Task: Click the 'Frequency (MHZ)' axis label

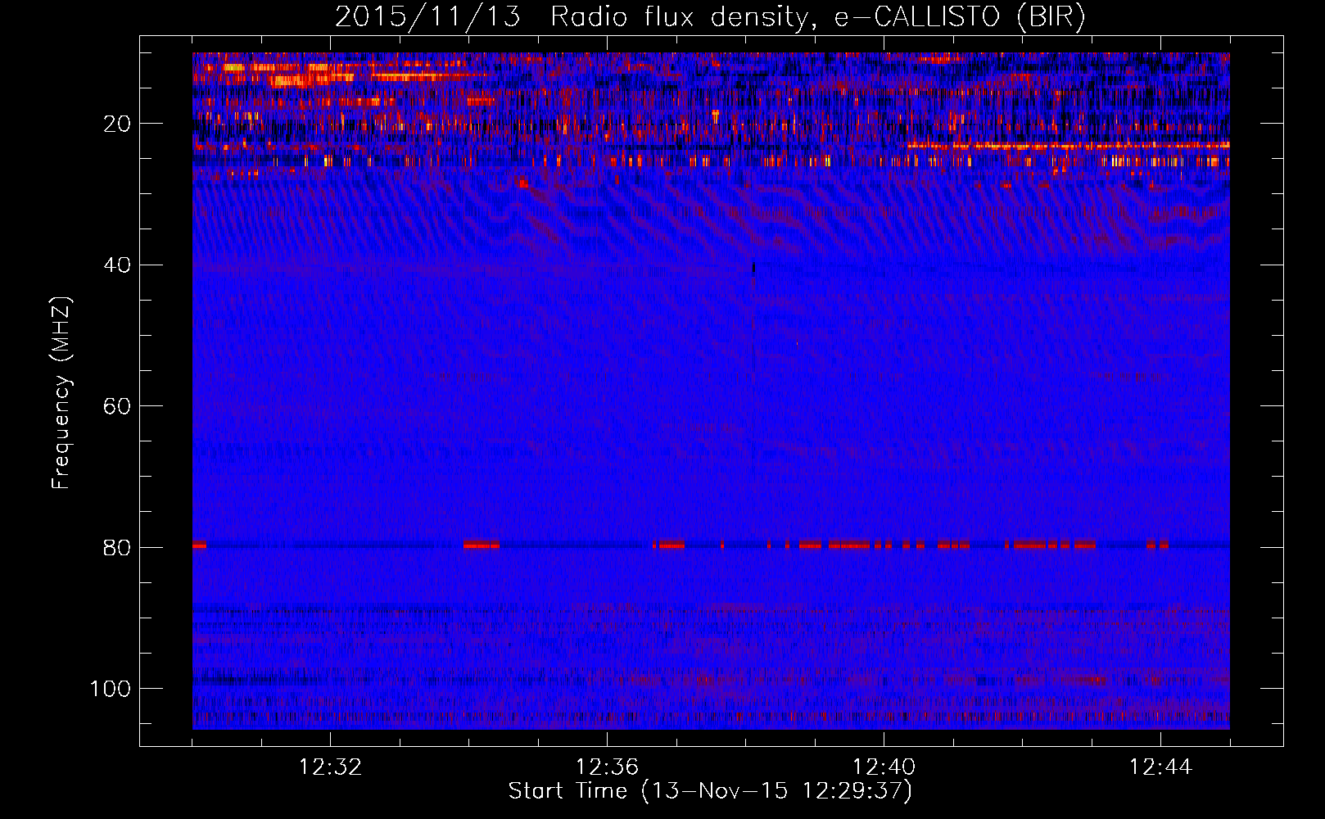Action: [61, 392]
